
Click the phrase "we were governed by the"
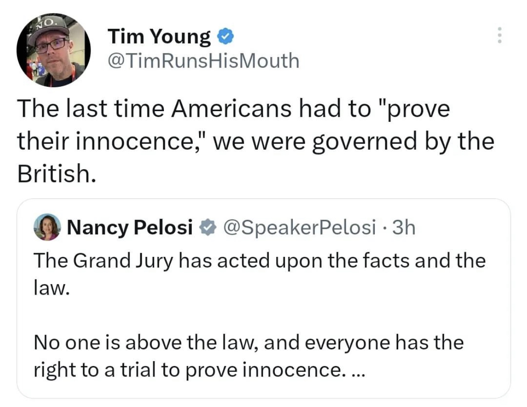coord(353,142)
